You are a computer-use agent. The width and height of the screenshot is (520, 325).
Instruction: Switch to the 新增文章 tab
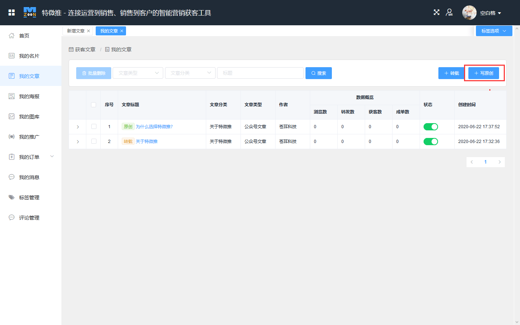75,31
